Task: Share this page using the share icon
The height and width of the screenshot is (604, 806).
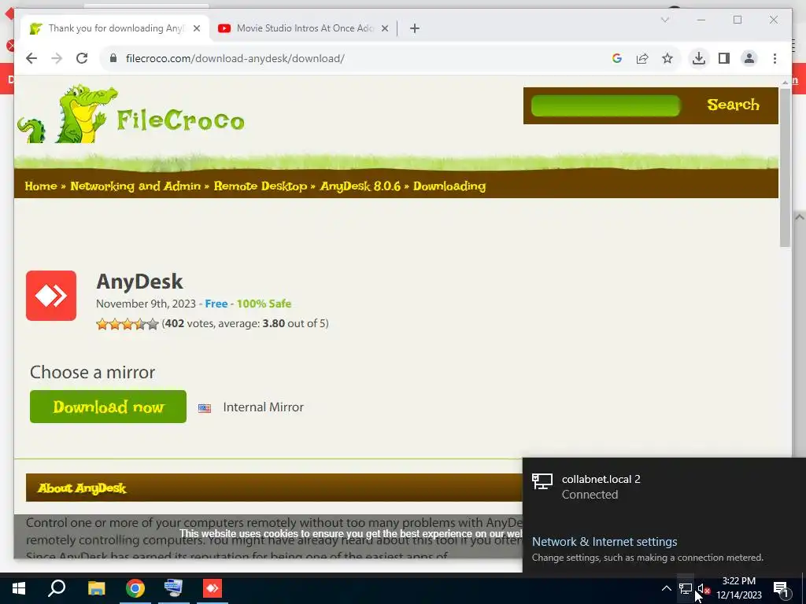Action: [x=642, y=58]
